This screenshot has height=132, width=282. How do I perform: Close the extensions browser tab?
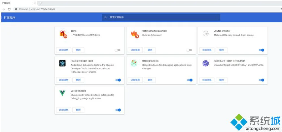pyautogui.click(x=35, y=3)
